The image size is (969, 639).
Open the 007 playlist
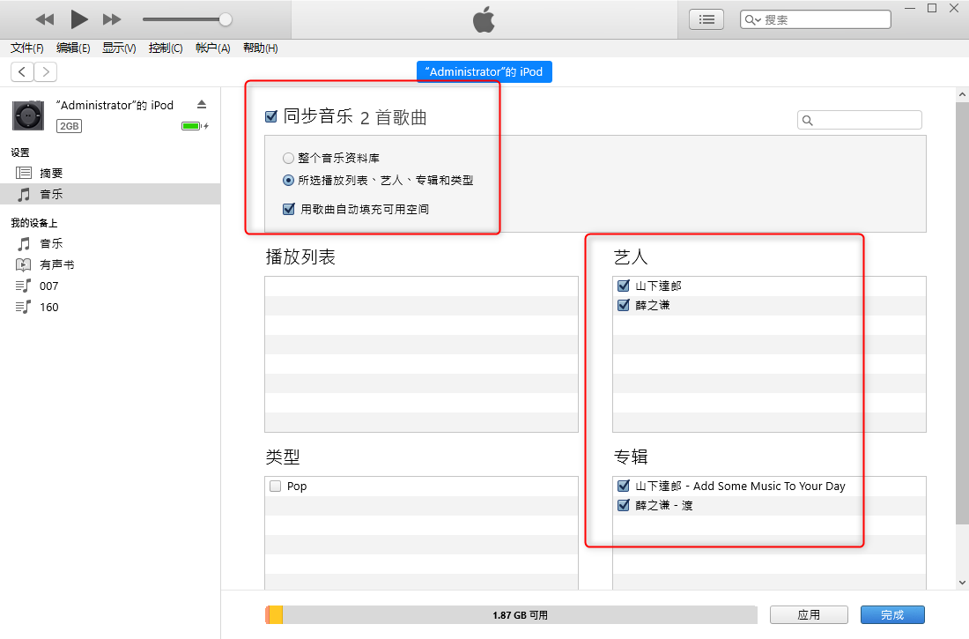(x=110, y=286)
